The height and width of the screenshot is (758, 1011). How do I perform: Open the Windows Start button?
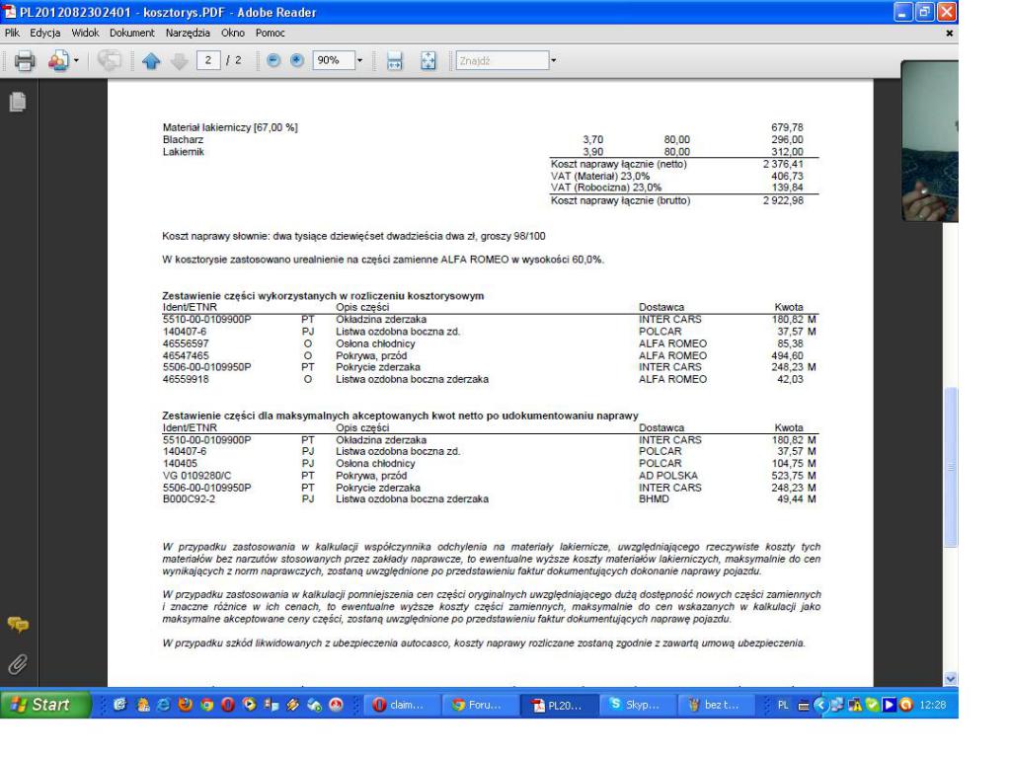click(45, 705)
